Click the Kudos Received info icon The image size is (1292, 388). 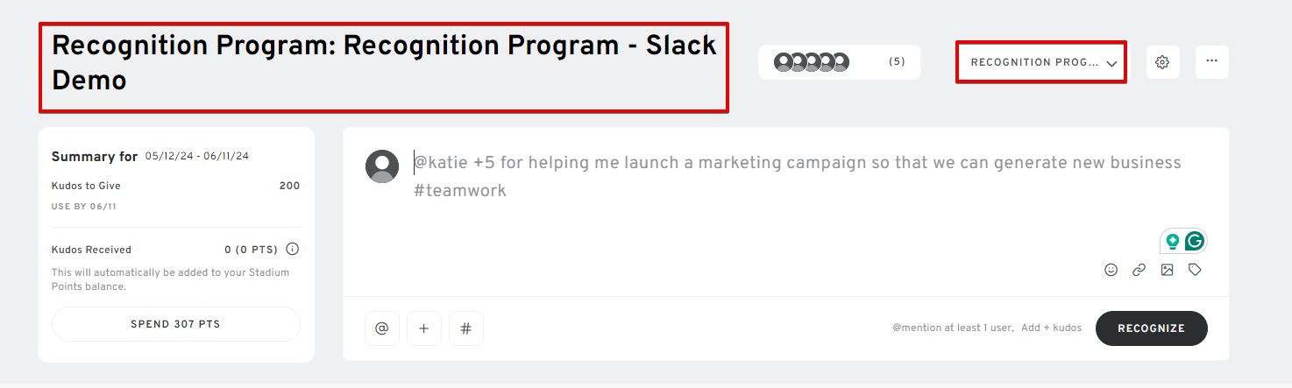tap(293, 249)
